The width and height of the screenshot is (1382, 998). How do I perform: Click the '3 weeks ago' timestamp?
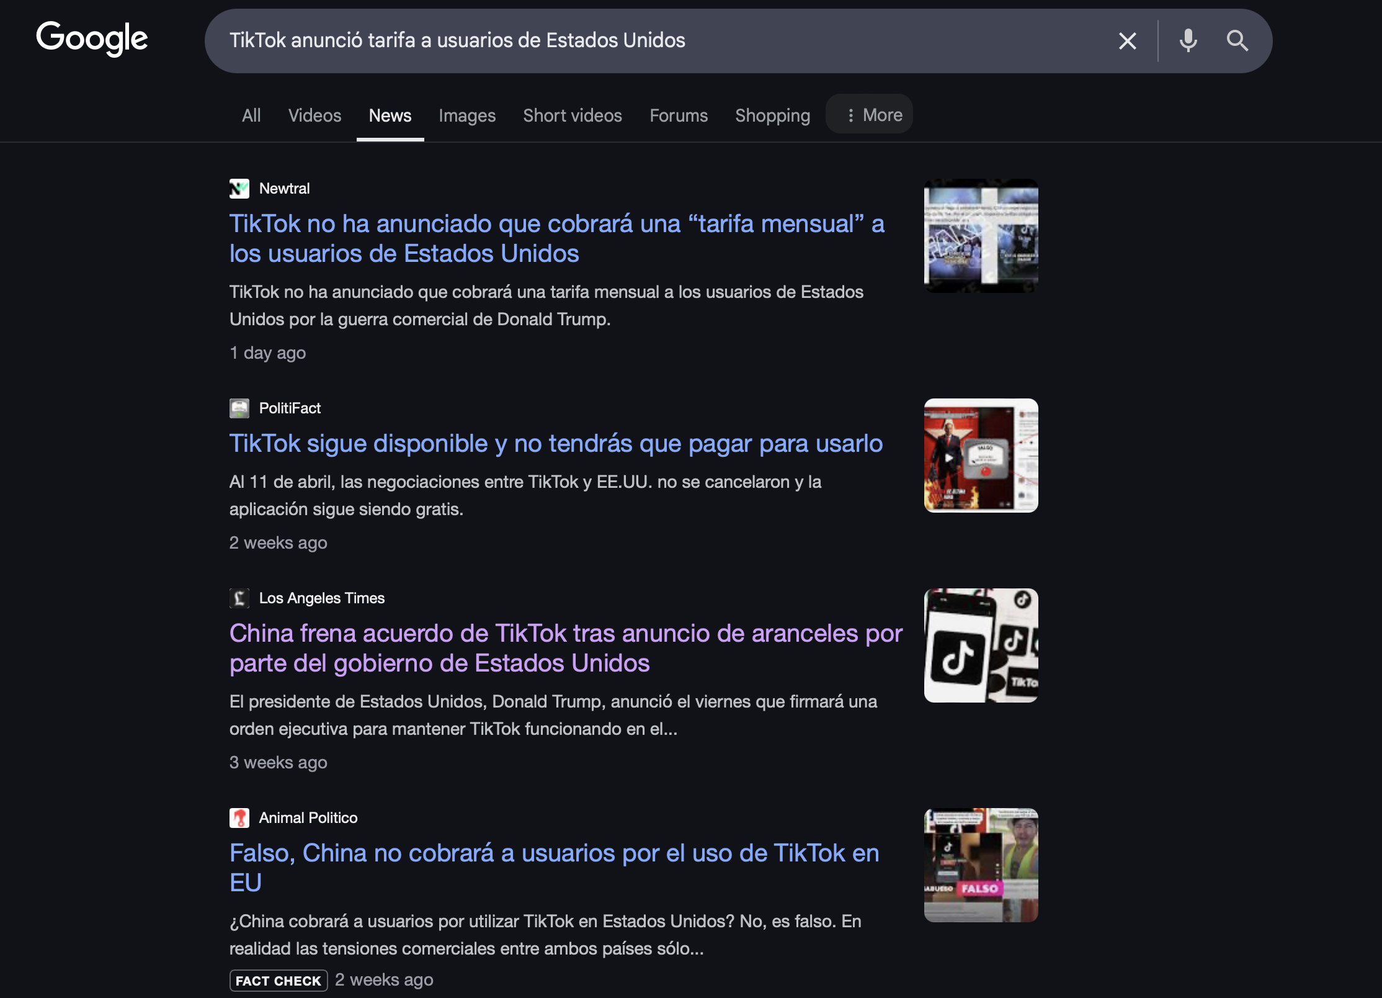(279, 763)
